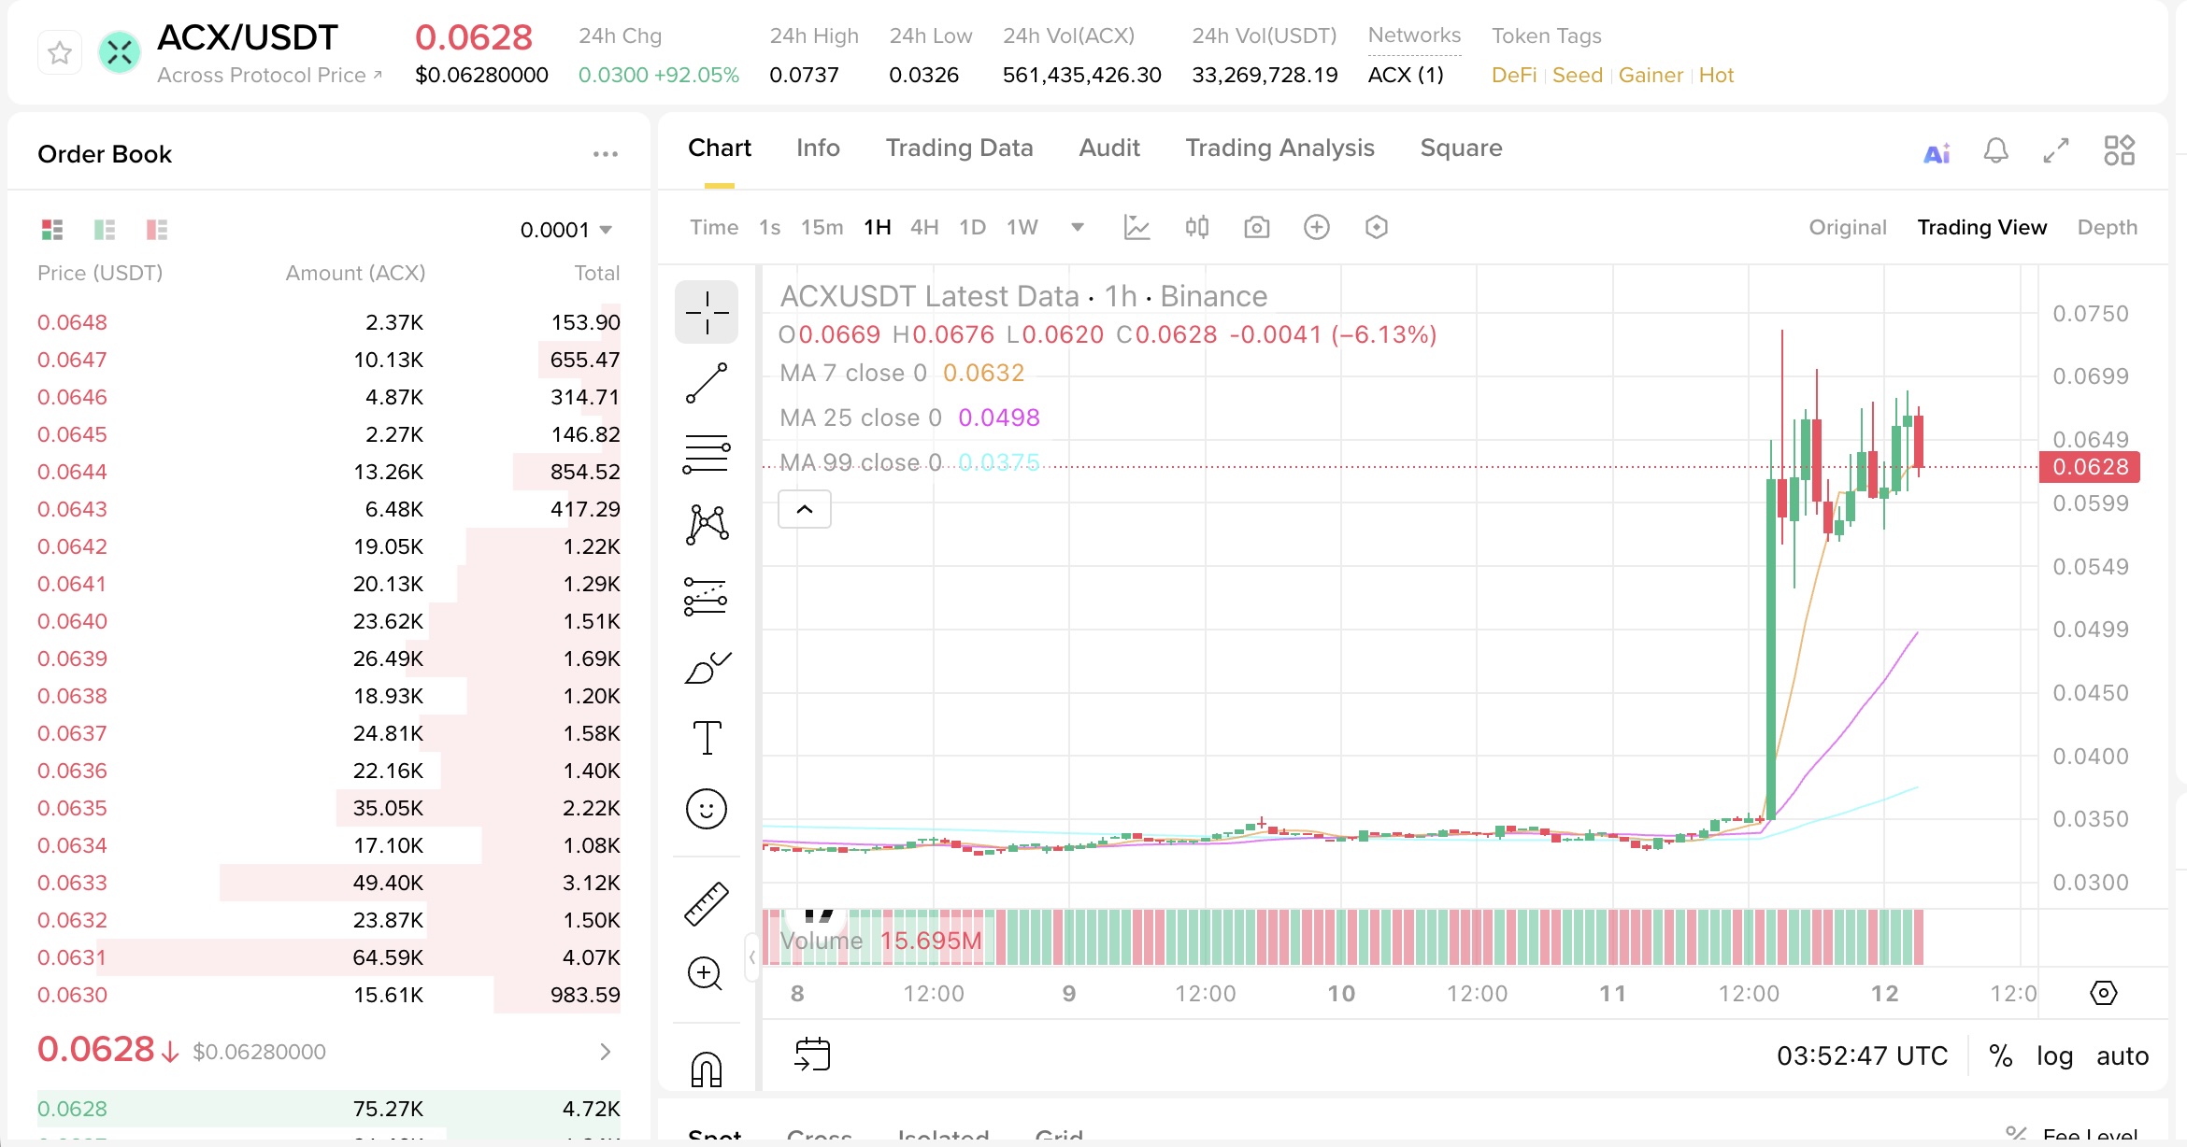Select the 4H timeframe
This screenshot has height=1147, width=2187.
pyautogui.click(x=923, y=227)
